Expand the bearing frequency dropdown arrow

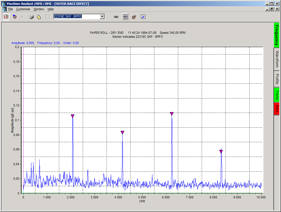pyautogui.click(x=102, y=16)
